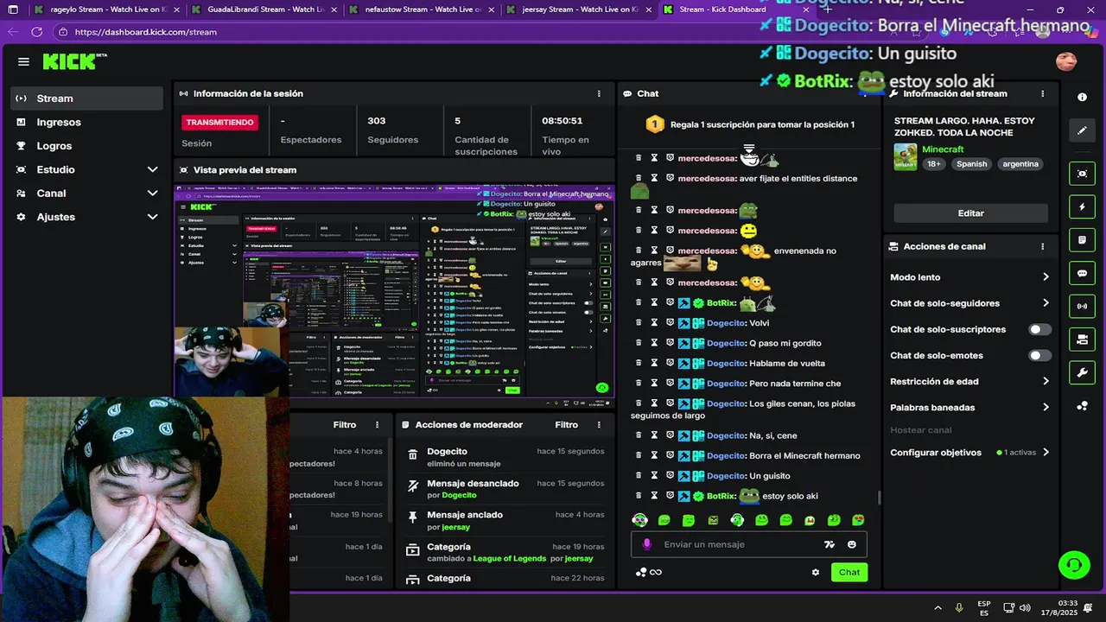The height and width of the screenshot is (622, 1106).
Task: Open chat settings gear icon
Action: pos(815,572)
